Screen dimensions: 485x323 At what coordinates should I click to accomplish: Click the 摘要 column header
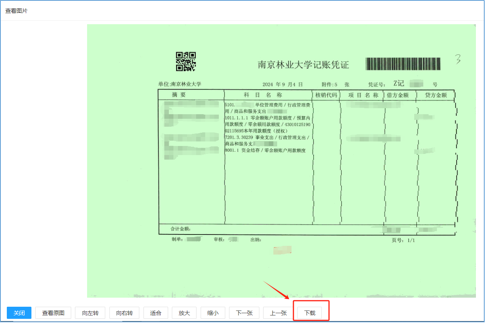point(179,95)
